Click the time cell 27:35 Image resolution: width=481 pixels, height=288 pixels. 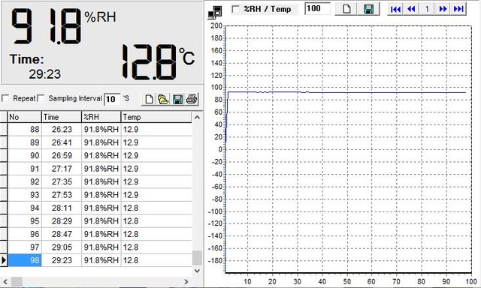point(62,181)
